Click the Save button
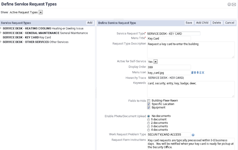The width and height of the screenshot is (238, 150). click(x=189, y=23)
